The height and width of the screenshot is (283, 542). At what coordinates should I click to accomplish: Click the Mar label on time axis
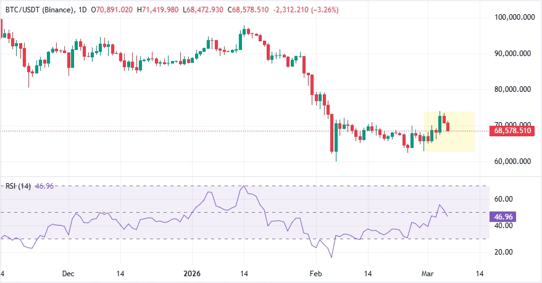(x=428, y=273)
